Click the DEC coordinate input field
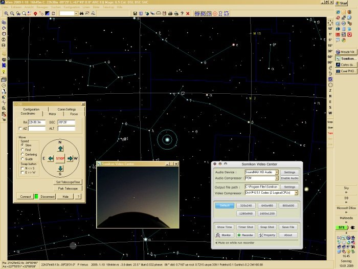The height and width of the screenshot is (269, 358). [66, 122]
